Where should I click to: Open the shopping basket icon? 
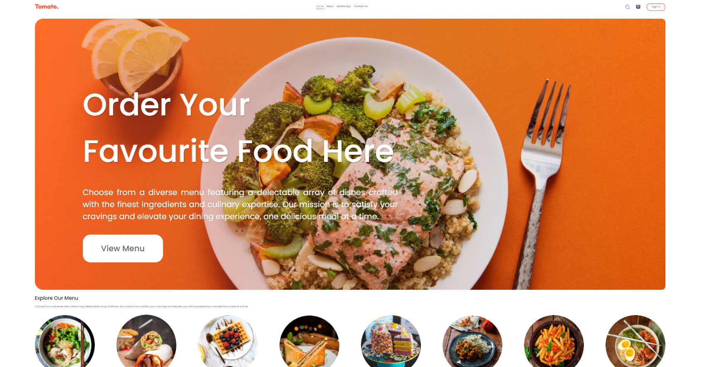click(x=638, y=7)
